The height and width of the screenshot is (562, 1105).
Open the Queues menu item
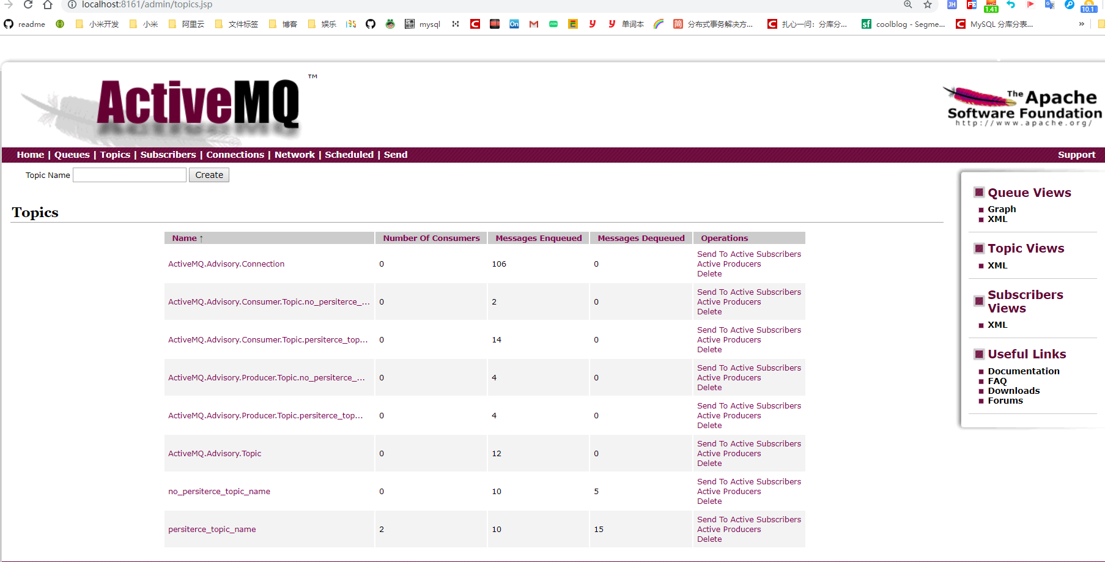click(x=72, y=155)
